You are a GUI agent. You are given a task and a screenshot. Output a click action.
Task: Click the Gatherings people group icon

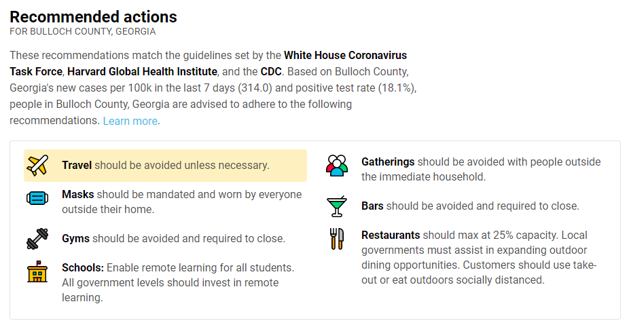pyautogui.click(x=336, y=166)
